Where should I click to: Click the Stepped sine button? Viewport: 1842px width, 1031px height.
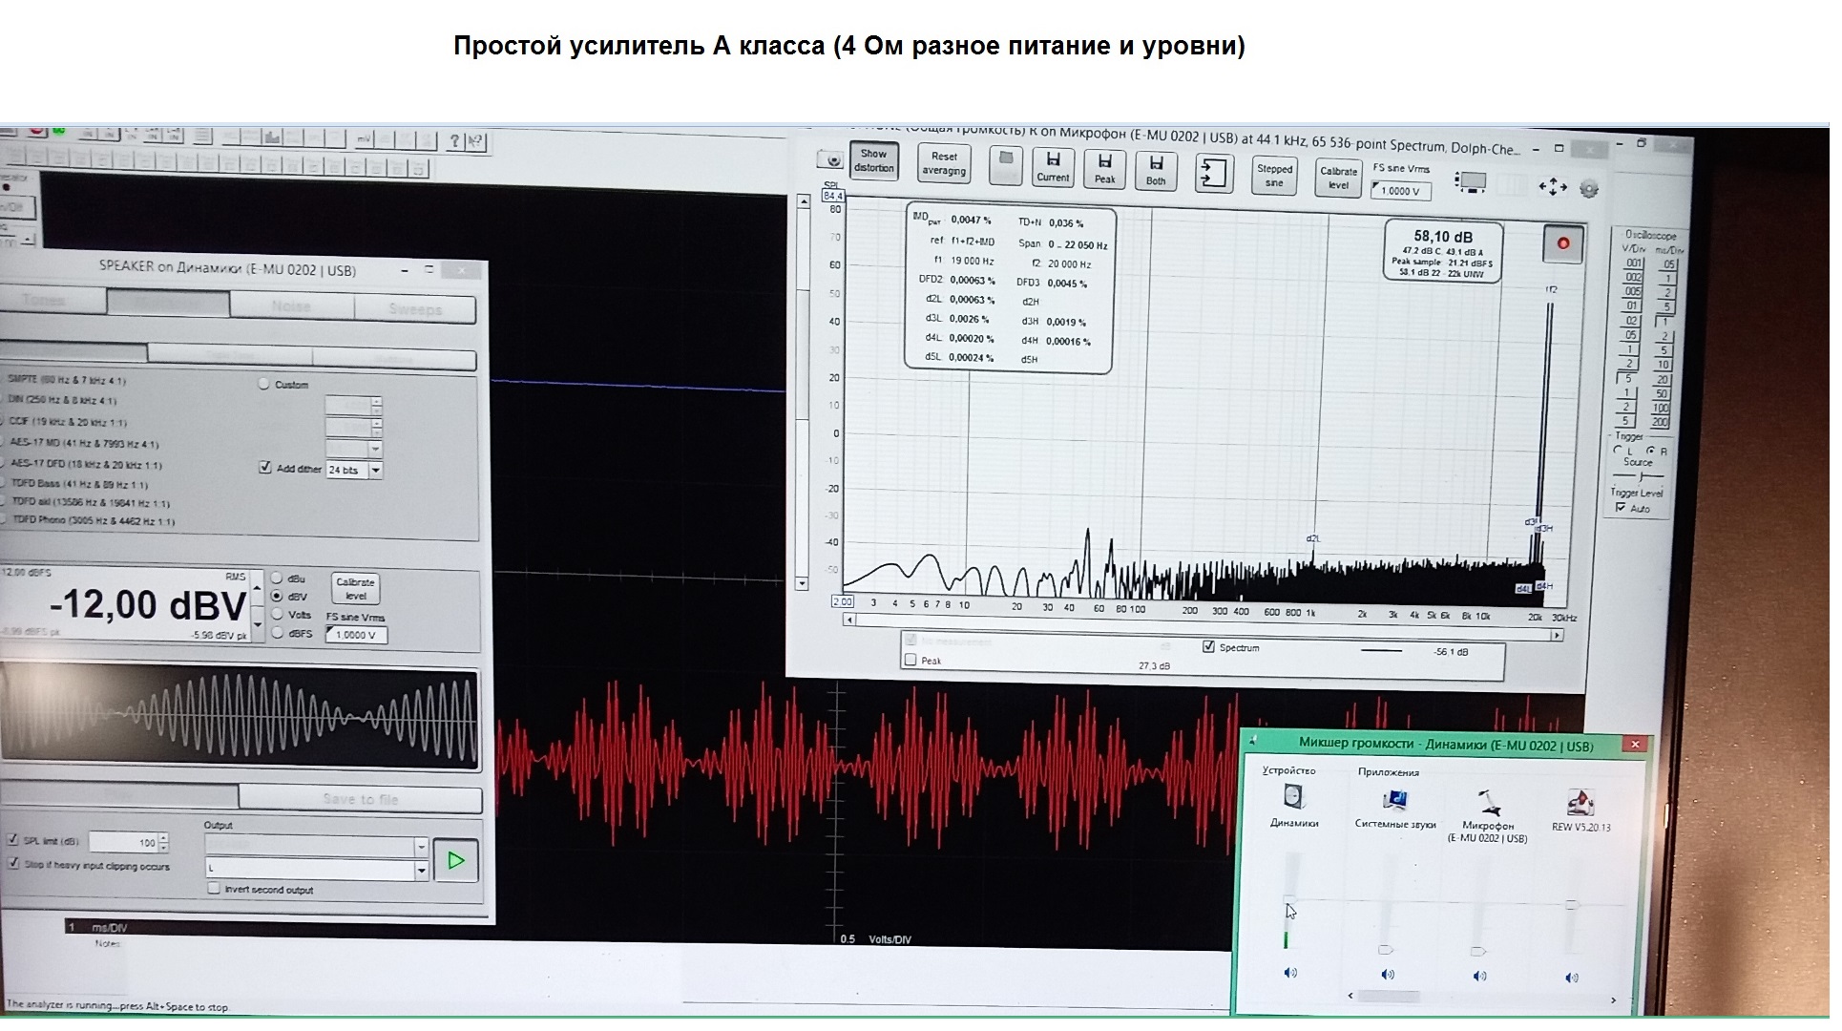point(1274,176)
